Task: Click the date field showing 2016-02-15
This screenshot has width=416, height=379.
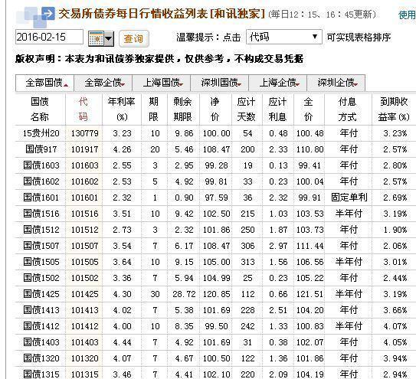Action: (49, 37)
